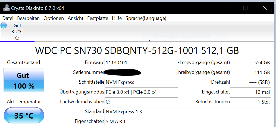The width and height of the screenshot is (276, 127).
Task: Click the Standard field NVM Express 1.3
Action: (x=187, y=112)
